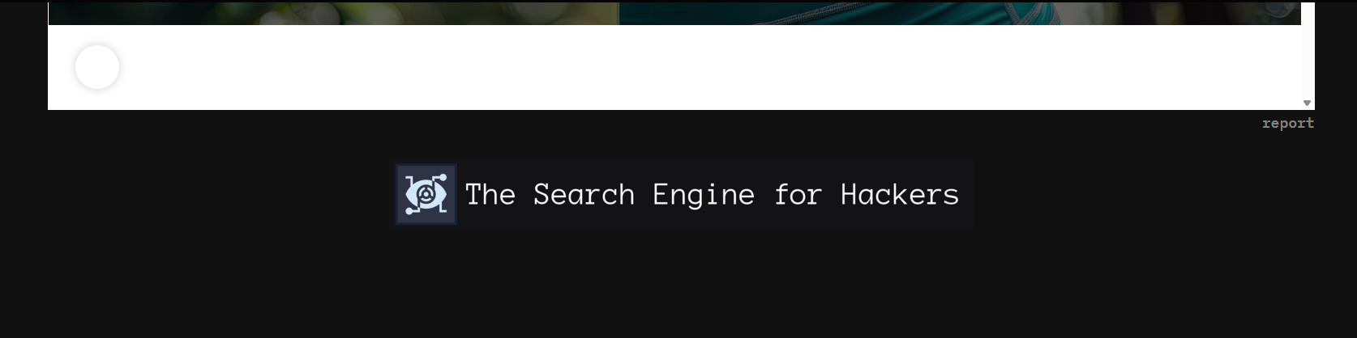Click the eye logo icon beside the tagline

(x=426, y=194)
